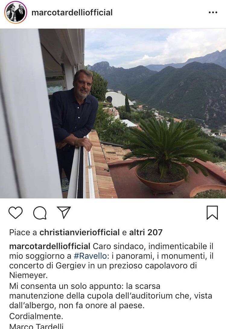This screenshot has width=226, height=329.
Task: Tap the 'Piace a' likes line
Action: coord(86,232)
